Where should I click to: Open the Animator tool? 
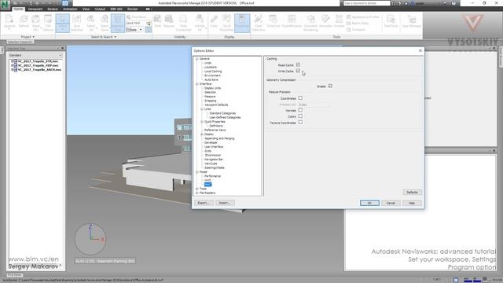[x=325, y=21]
